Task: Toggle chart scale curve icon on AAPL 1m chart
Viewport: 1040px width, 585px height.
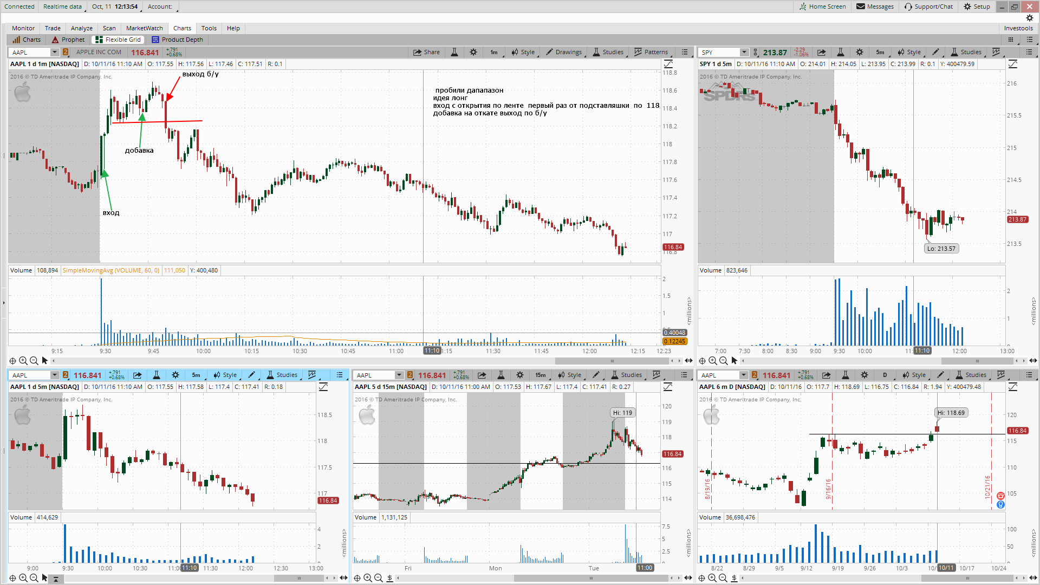Action: coord(668,64)
